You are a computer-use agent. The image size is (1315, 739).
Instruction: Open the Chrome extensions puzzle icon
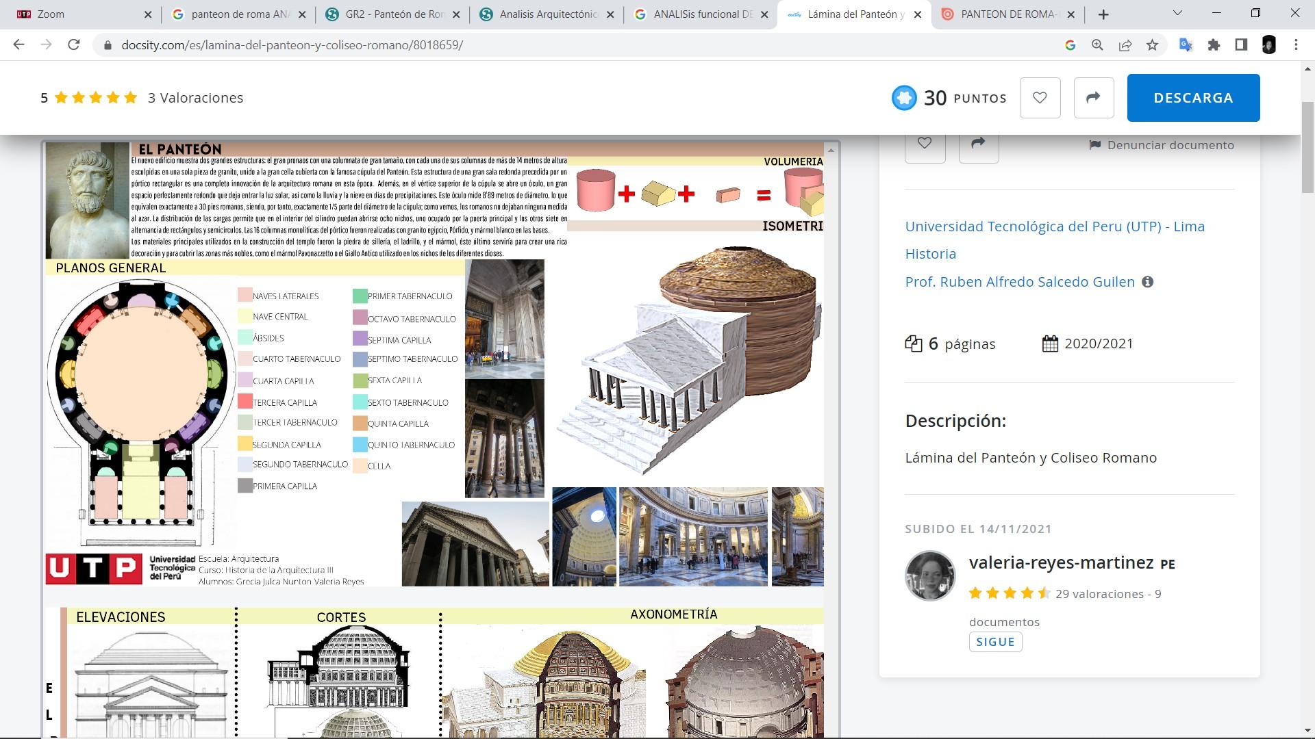pyautogui.click(x=1214, y=45)
